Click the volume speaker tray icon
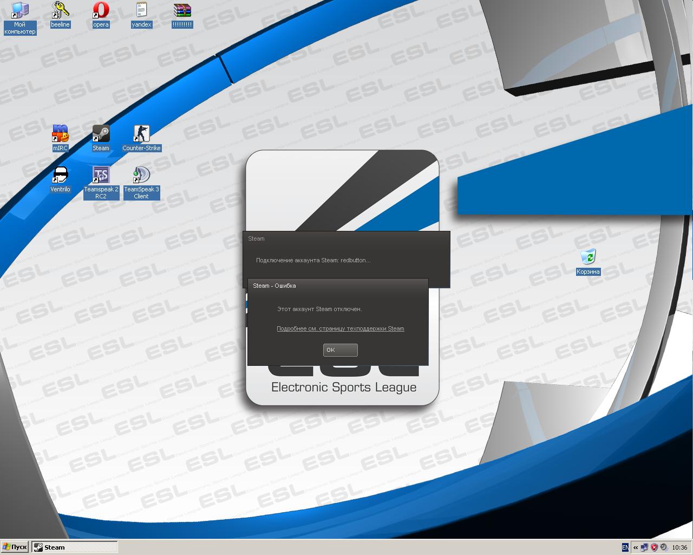The height and width of the screenshot is (555, 693). [664, 547]
